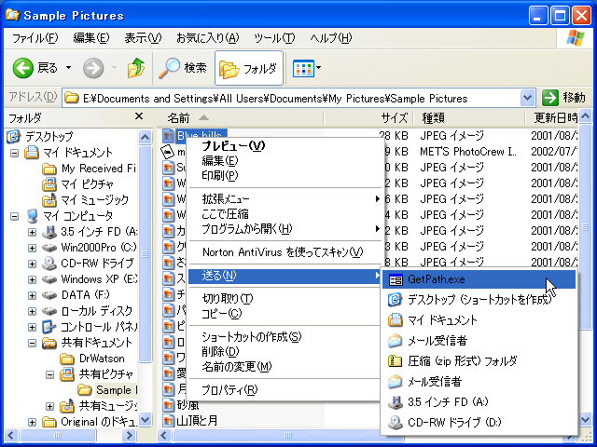Click file list scroll down arrow
The height and width of the screenshot is (447, 597).
coord(586,420)
